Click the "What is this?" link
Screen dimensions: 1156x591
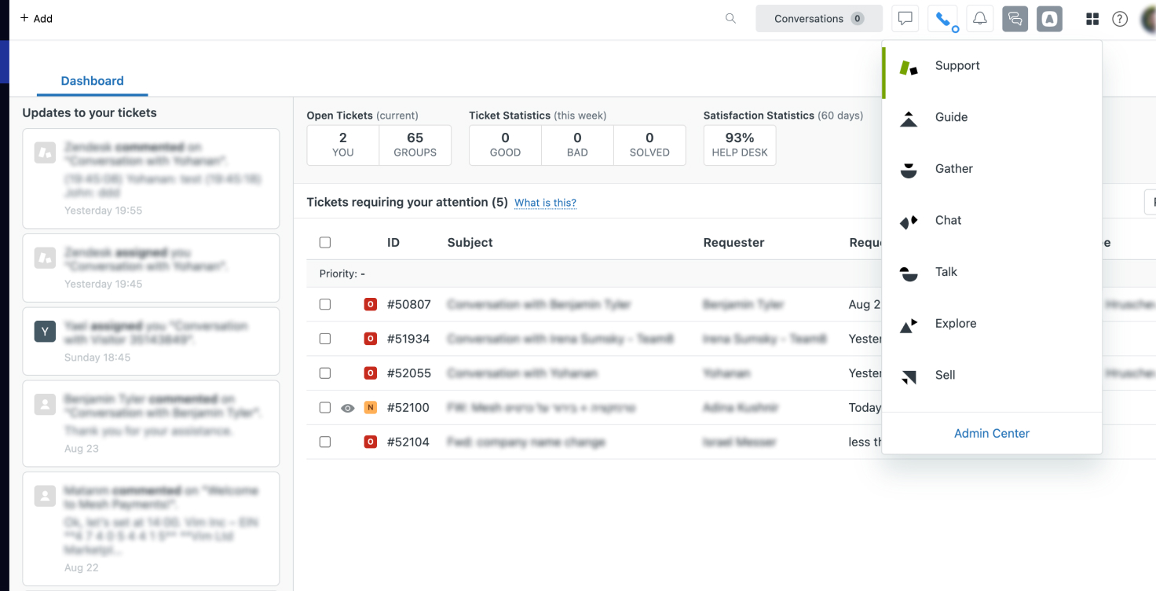pyautogui.click(x=545, y=203)
